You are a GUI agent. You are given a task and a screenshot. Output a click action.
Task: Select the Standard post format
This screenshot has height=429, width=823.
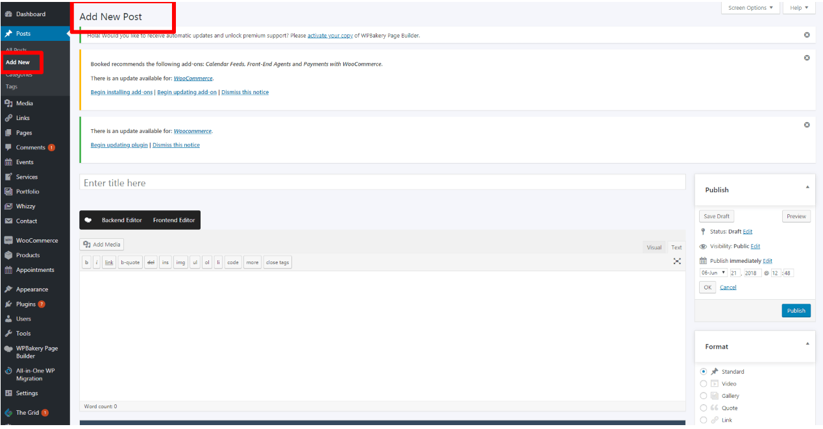pos(704,372)
